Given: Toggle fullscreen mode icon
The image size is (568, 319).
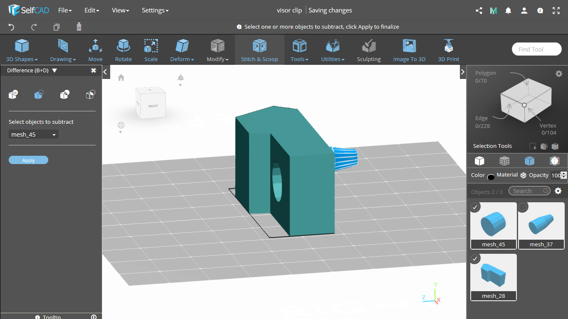Looking at the screenshot, I should [556, 10].
